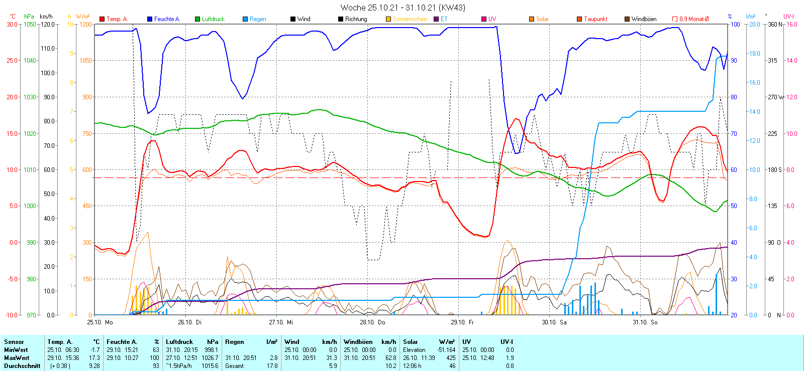Select the purple ET legend square

pos(436,19)
